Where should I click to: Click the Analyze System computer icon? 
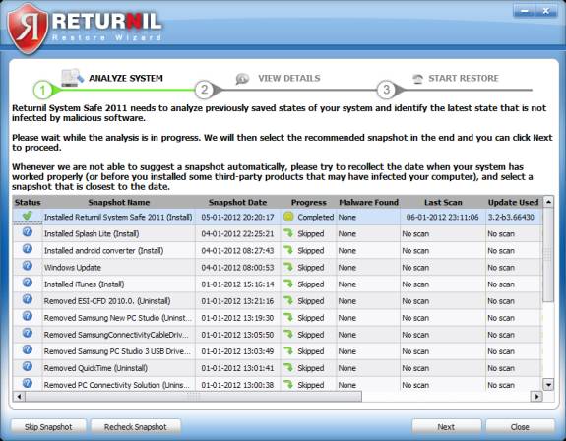coord(72,77)
